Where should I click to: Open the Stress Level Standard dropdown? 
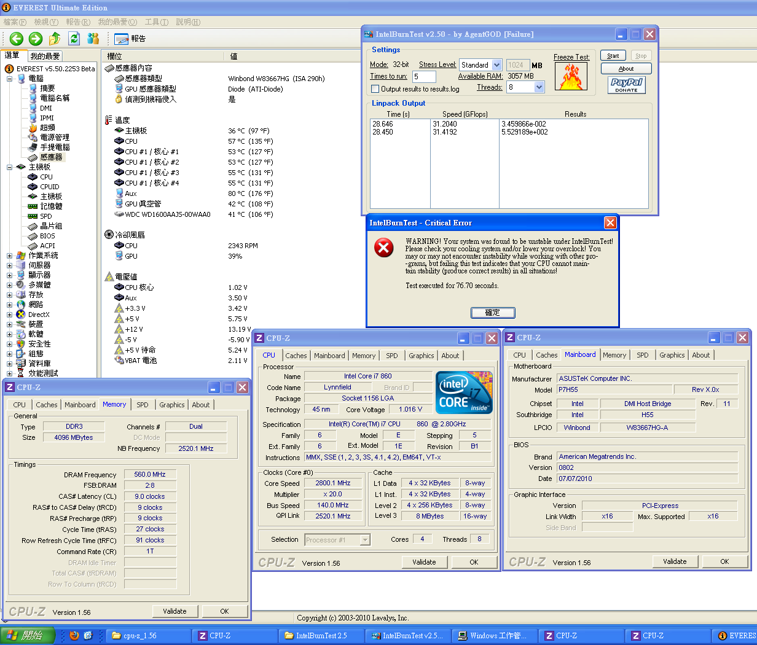tap(496, 64)
